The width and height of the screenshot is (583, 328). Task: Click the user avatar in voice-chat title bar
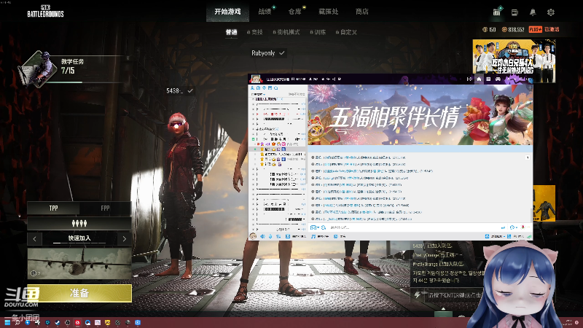pos(256,79)
